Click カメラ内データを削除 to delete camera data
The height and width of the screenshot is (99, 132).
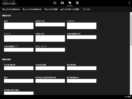click(x=70, y=9)
